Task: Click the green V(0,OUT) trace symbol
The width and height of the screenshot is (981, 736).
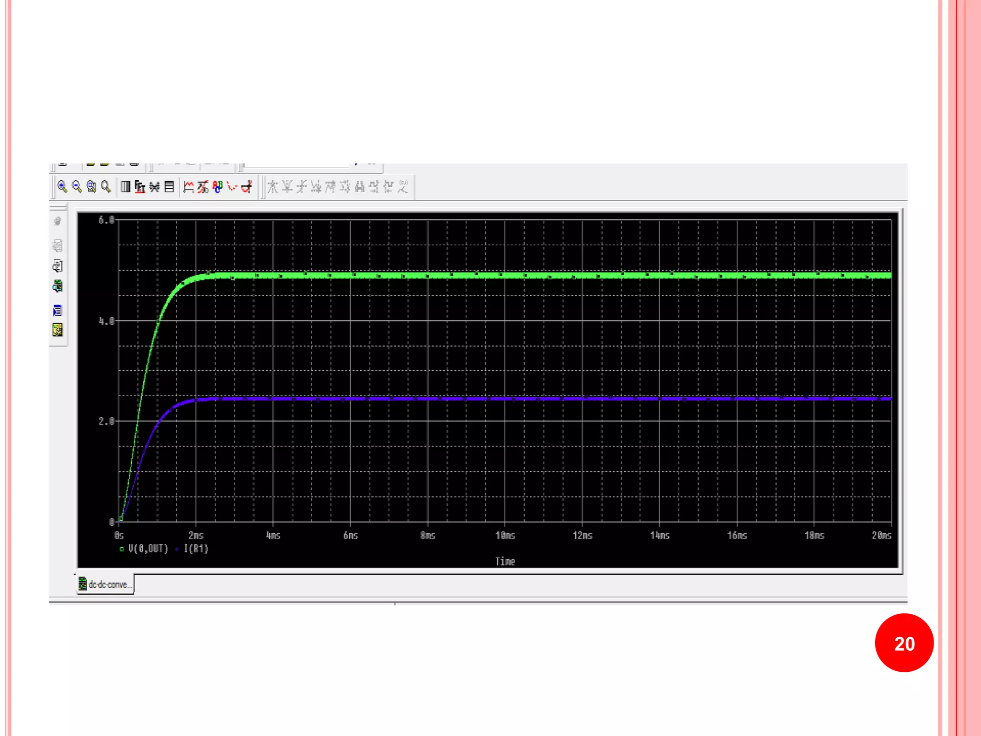Action: 121,549
